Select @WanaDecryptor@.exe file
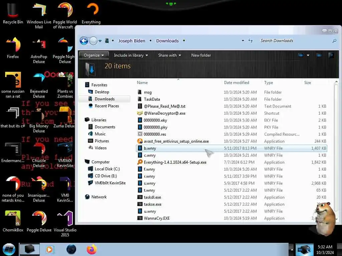The image size is (342, 256). click(231, 113)
